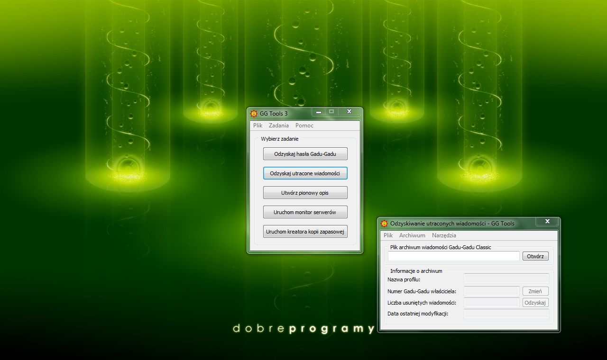Click the GG Tools 3 sun icon in title bar

point(254,114)
